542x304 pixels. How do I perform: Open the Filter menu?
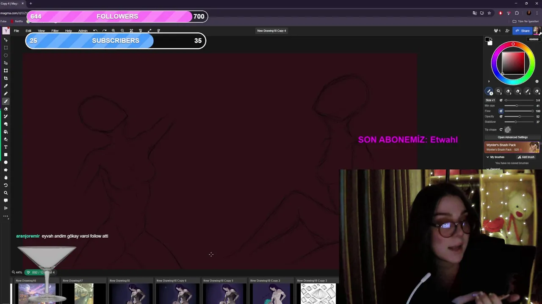[55, 31]
